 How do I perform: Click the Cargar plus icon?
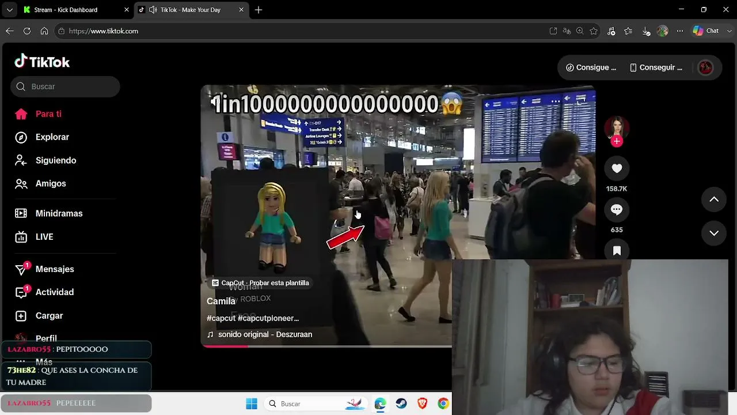tap(21, 316)
